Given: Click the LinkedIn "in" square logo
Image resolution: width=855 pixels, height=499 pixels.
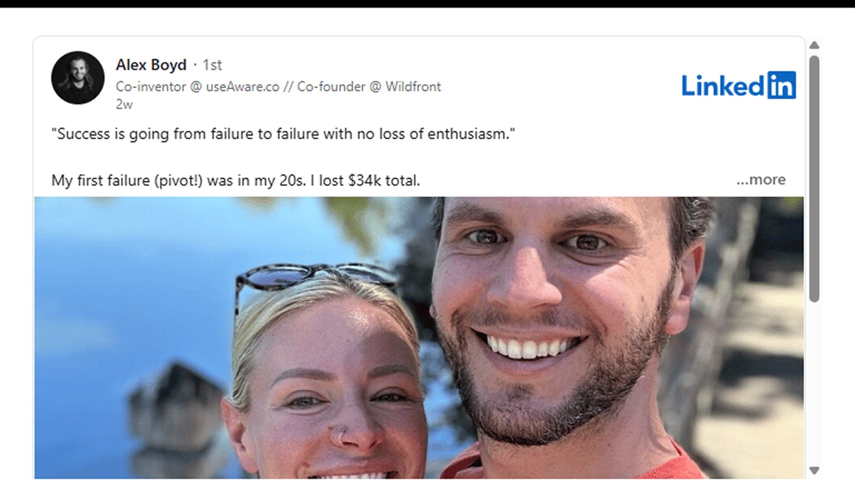Looking at the screenshot, I should tap(782, 85).
